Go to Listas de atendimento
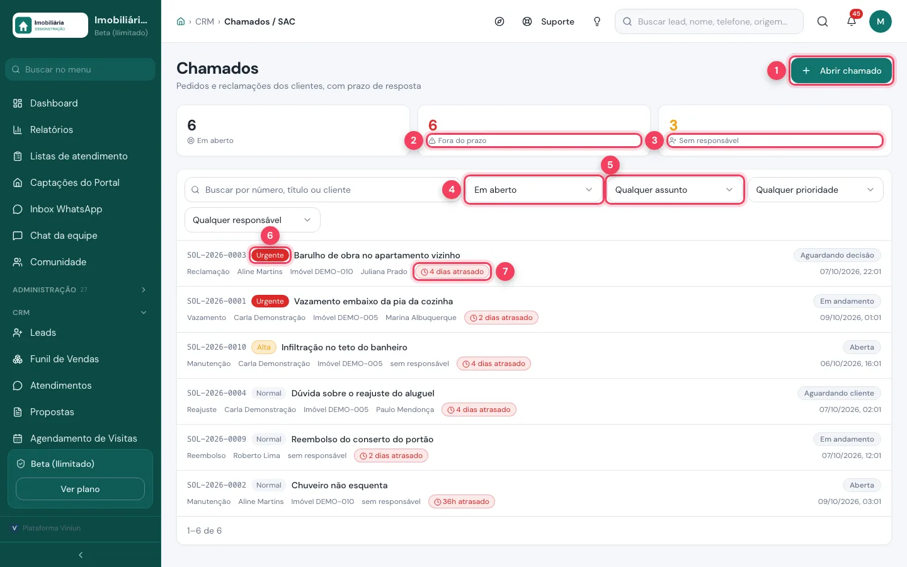 80,156
